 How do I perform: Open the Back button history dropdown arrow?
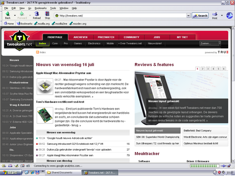(15, 16)
